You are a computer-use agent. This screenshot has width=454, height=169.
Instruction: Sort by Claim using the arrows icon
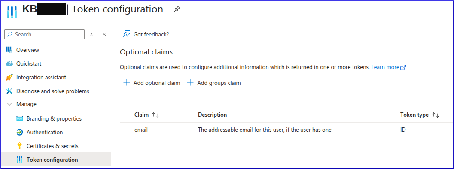click(155, 115)
